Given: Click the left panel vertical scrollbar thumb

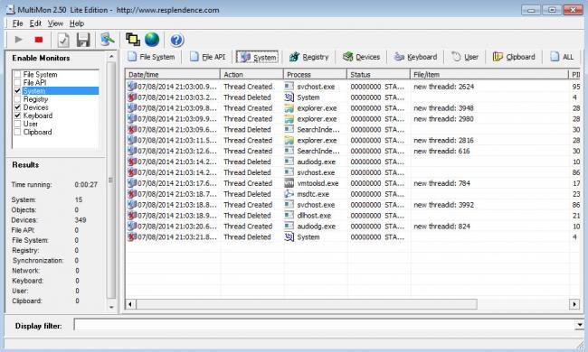Looking at the screenshot, I should [x=111, y=181].
